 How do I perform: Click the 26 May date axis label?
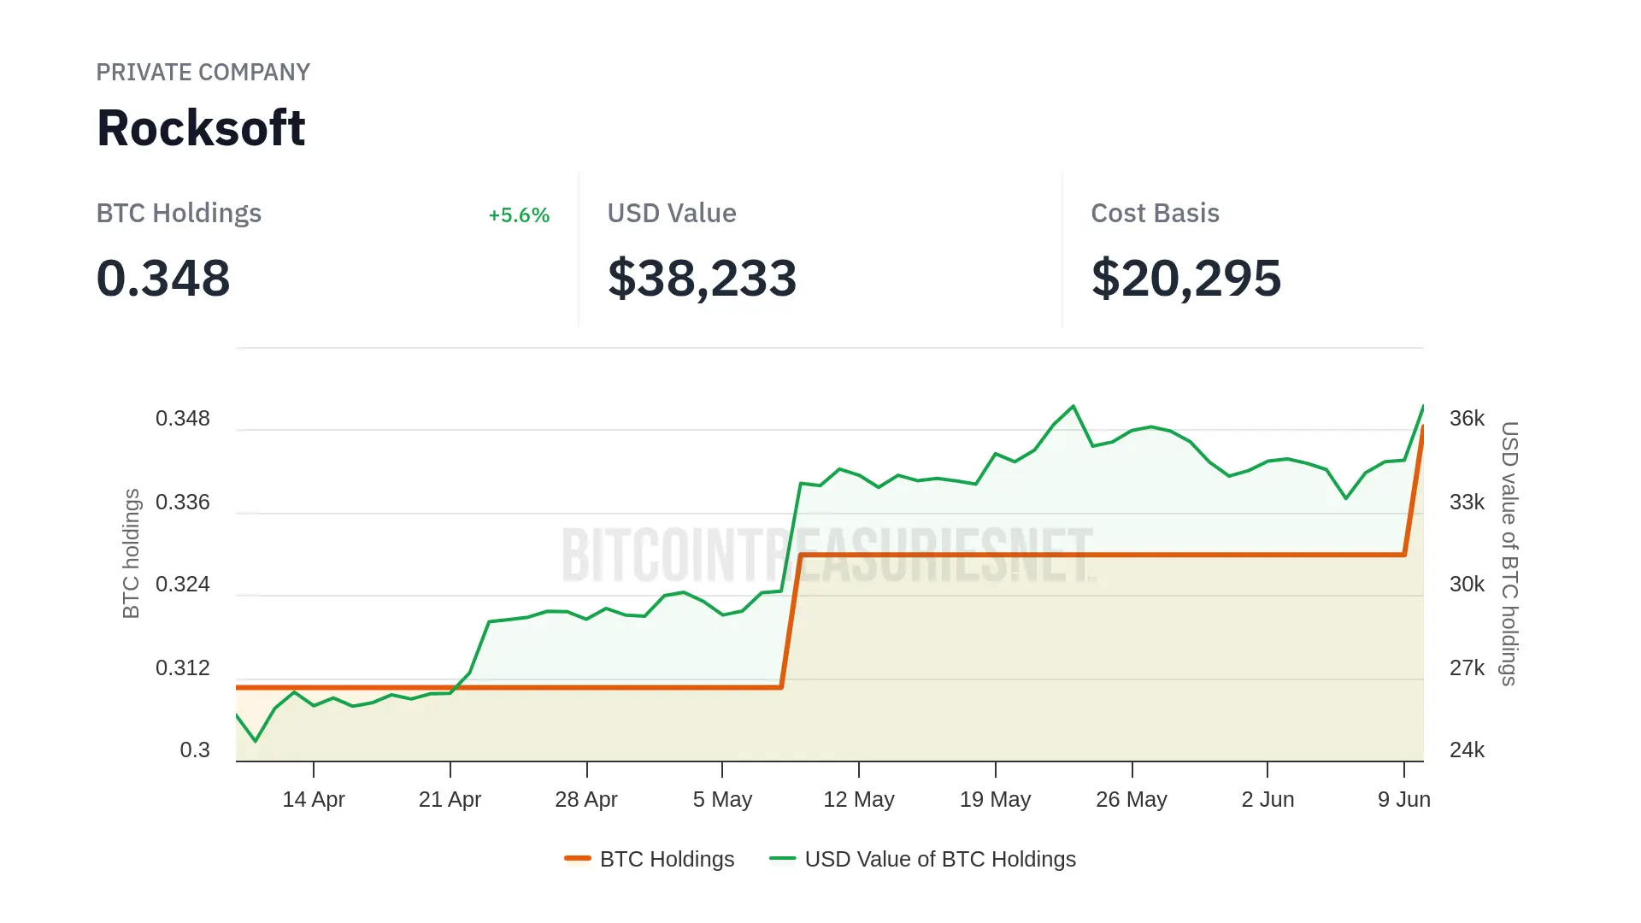1131,800
